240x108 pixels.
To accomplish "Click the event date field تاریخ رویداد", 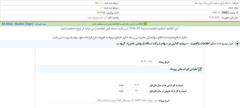I will [147, 61].
